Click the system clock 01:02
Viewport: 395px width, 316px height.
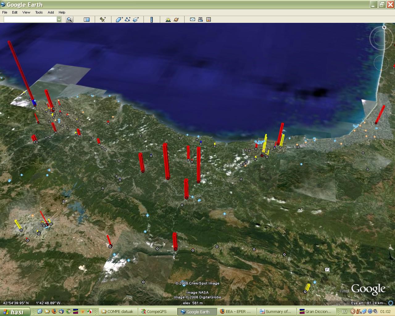point(385,312)
